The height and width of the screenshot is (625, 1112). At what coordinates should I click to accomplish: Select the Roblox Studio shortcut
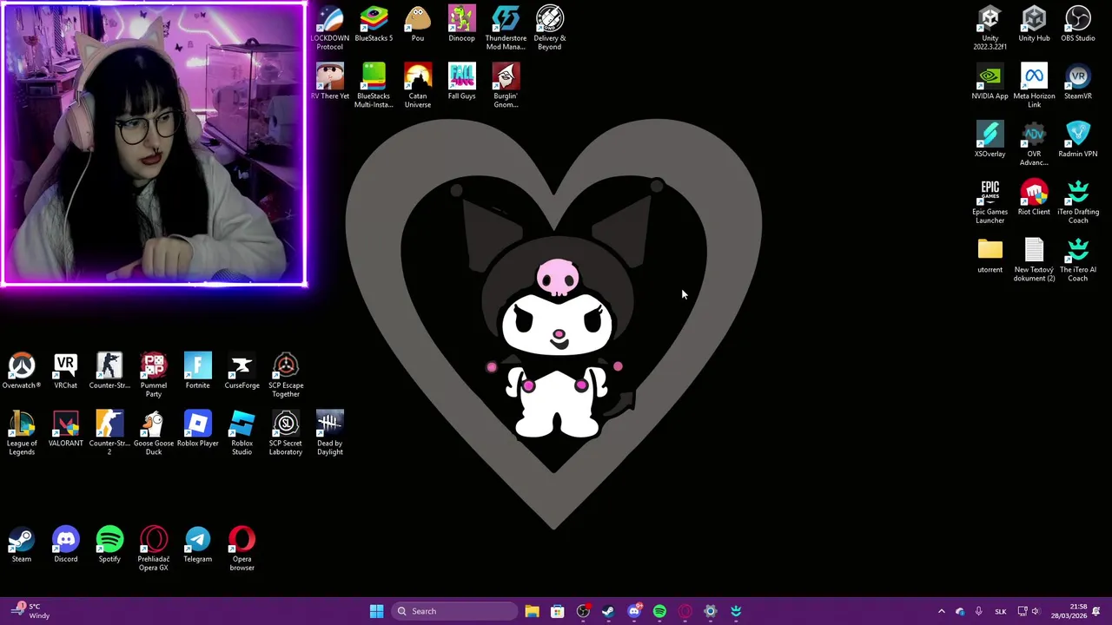coord(242,433)
